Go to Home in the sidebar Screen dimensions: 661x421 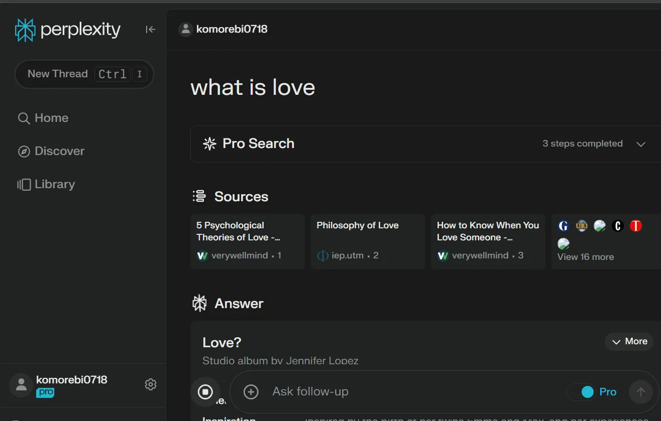43,118
